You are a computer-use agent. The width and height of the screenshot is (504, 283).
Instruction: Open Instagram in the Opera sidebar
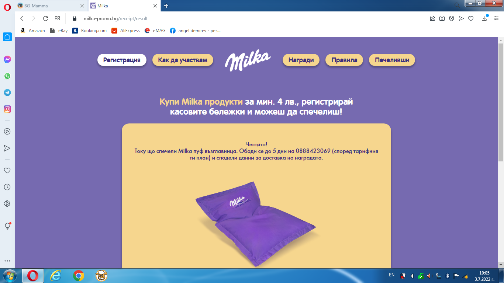point(7,109)
